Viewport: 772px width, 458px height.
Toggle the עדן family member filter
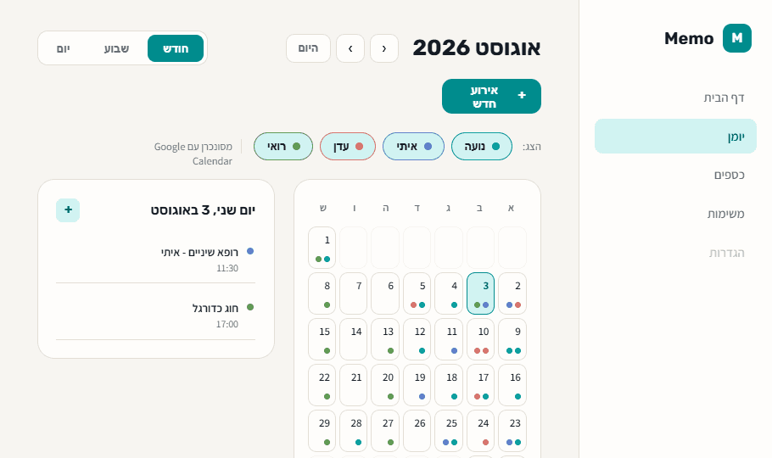[348, 146]
